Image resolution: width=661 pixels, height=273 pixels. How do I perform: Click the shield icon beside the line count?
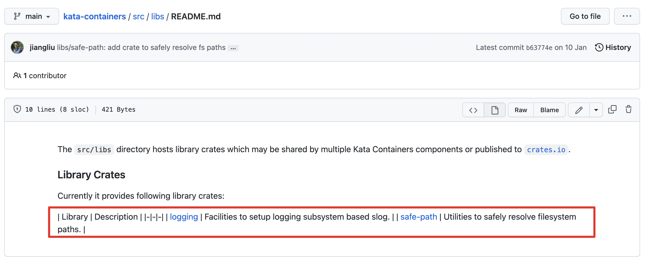point(17,109)
